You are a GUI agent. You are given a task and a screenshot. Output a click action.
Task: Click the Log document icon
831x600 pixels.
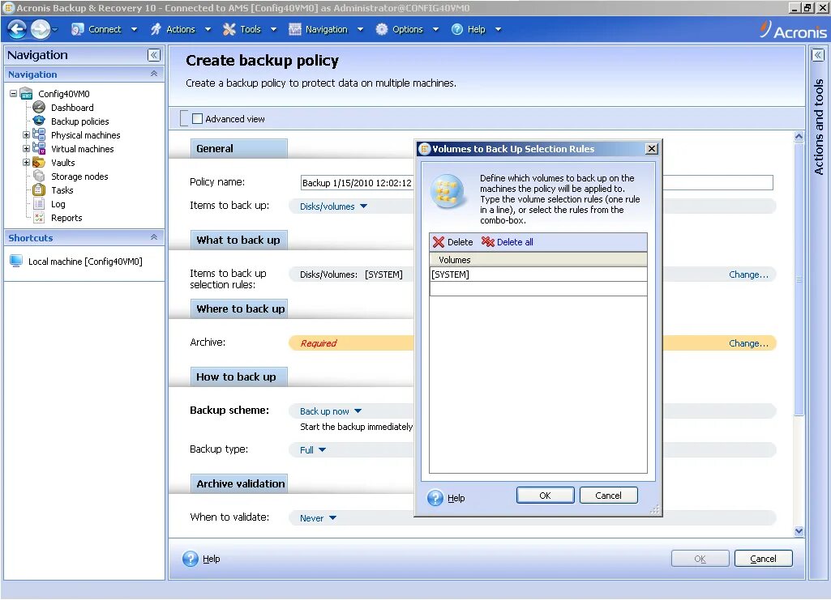coord(39,204)
